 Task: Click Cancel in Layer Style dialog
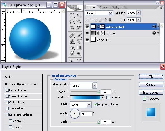pyautogui.click(x=151, y=84)
